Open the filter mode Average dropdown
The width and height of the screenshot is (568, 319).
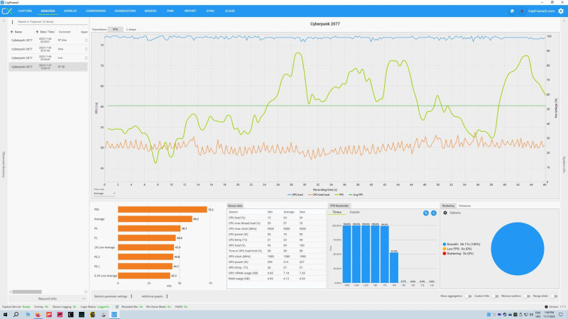(104, 194)
